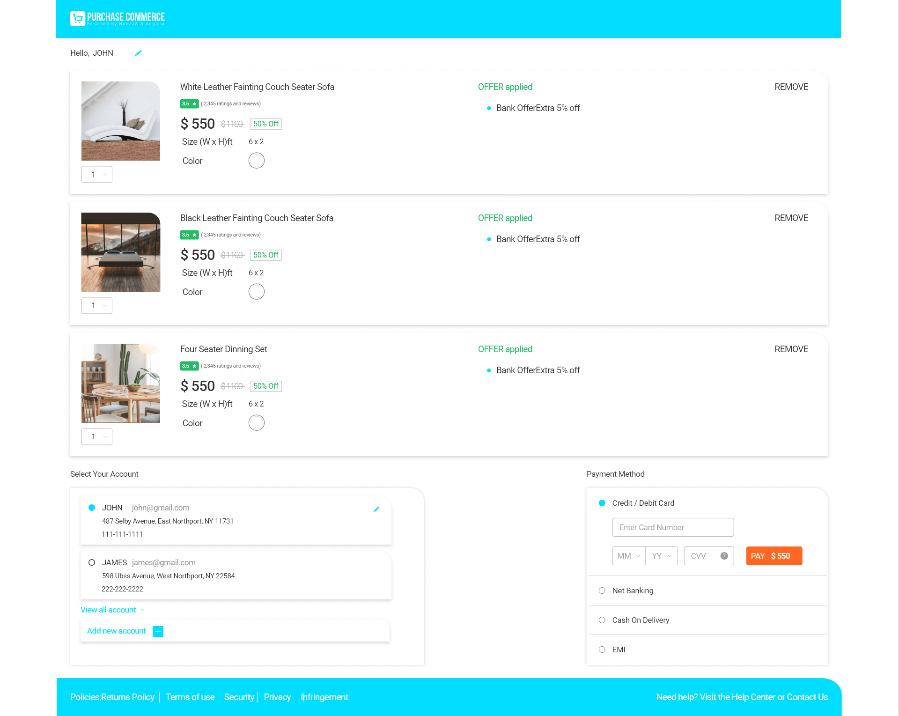The image size is (899, 716).
Task: Toggle Credit Debit Card payment selection
Action: 602,502
